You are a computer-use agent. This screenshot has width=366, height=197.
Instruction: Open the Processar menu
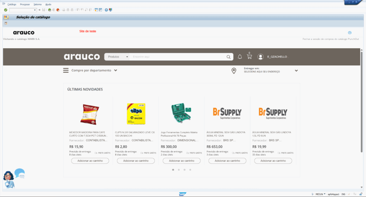[x=25, y=4]
